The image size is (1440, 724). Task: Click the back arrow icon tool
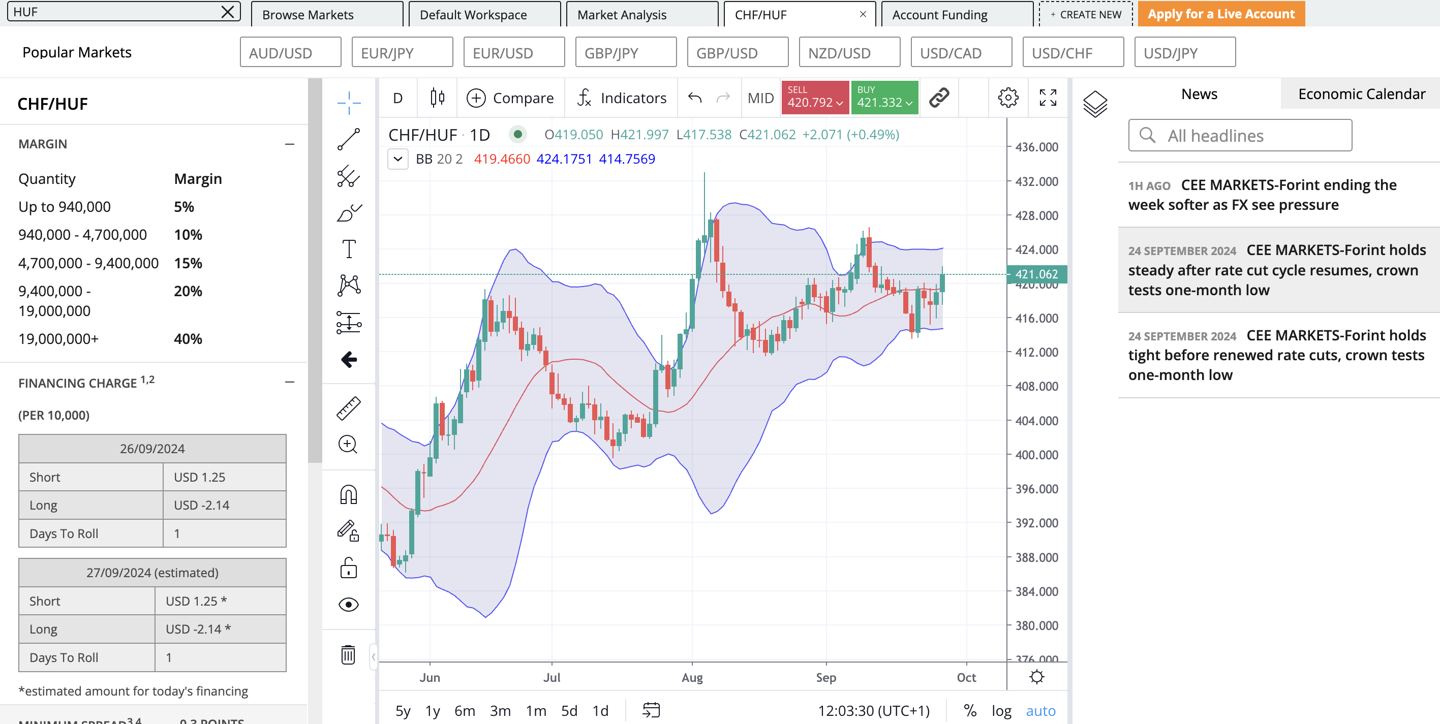pos(349,359)
